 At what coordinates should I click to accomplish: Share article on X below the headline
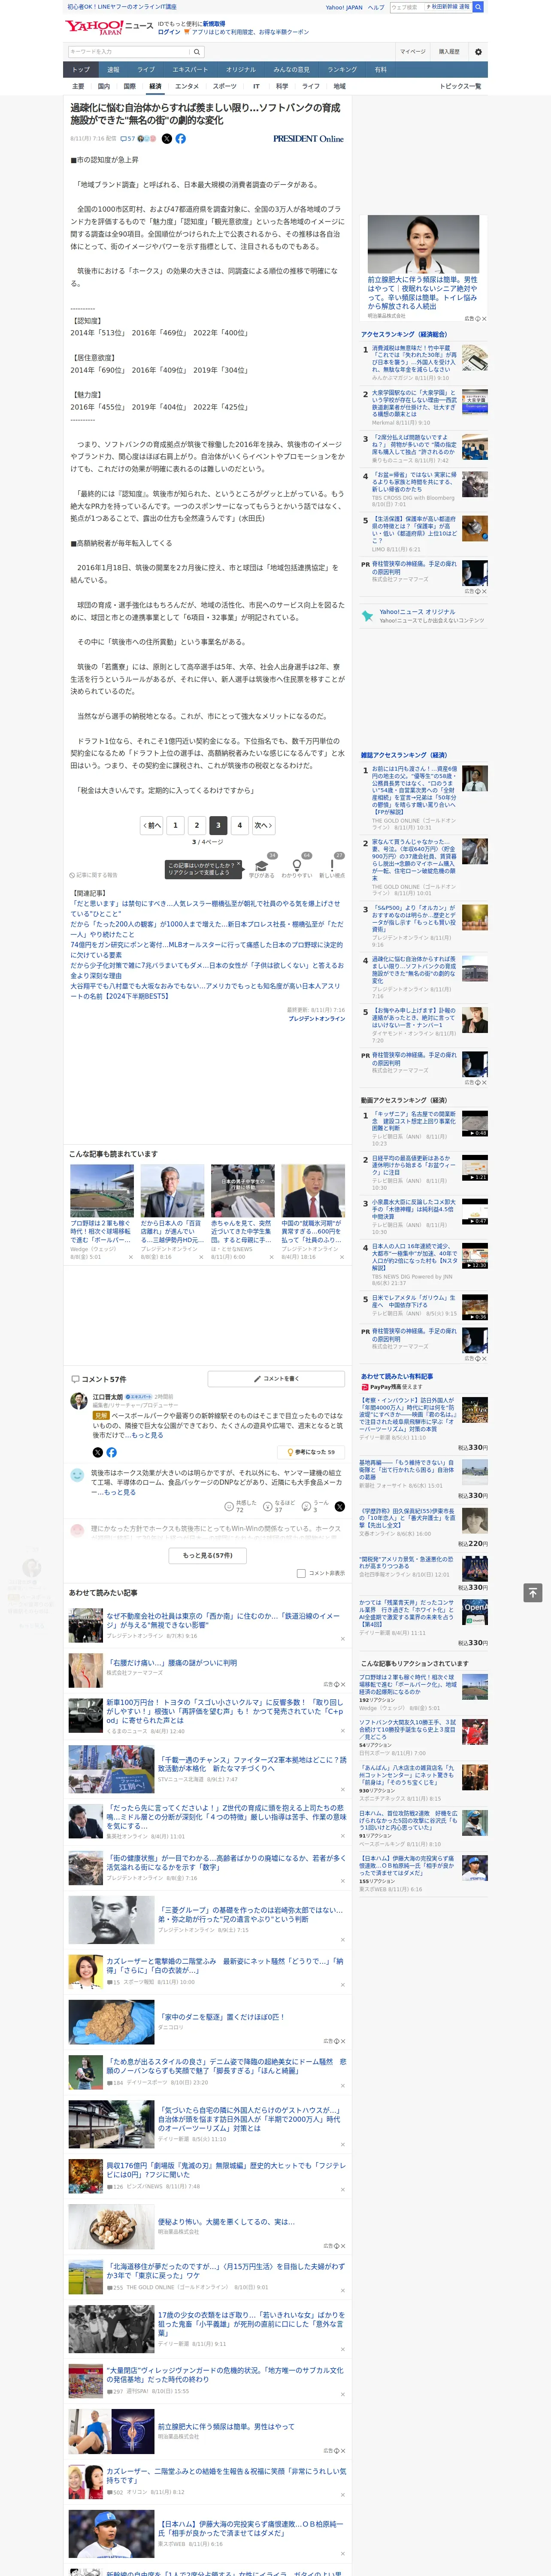(167, 139)
